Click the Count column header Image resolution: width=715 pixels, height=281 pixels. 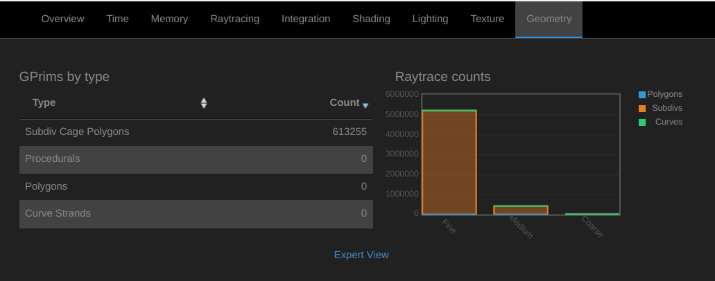coord(345,103)
